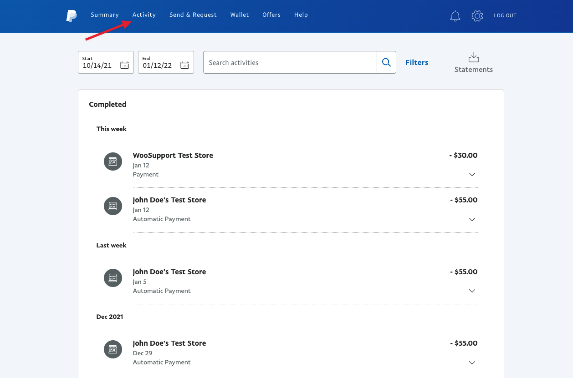This screenshot has height=378, width=573.
Task: Expand the WooSupport Test Store payment details
Action: (472, 174)
